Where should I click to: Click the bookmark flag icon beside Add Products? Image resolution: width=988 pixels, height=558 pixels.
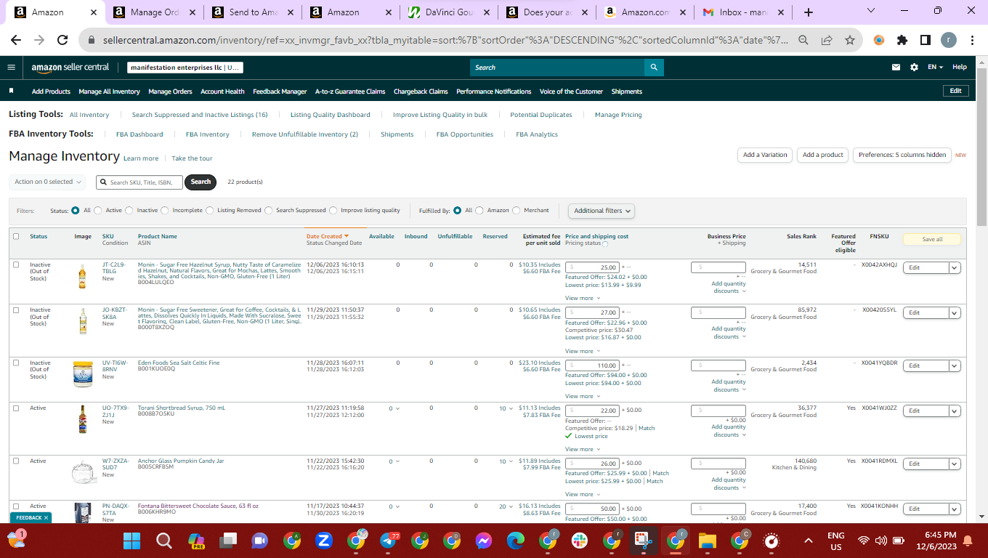pos(12,91)
